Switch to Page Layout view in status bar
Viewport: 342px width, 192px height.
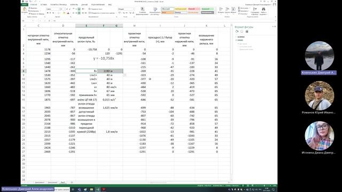(x=248, y=186)
